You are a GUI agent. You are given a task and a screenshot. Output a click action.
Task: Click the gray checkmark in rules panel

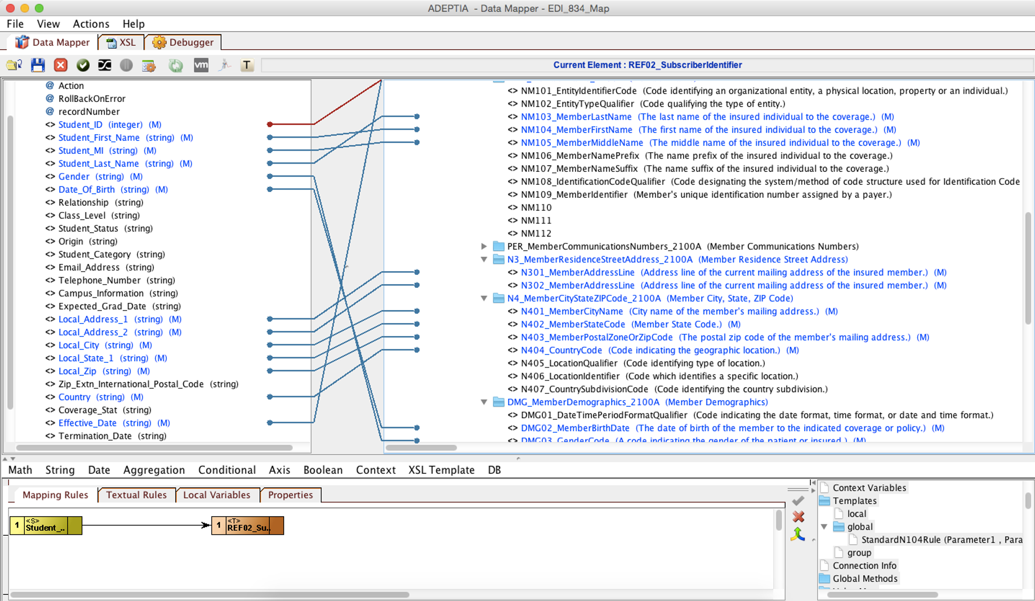coord(798,501)
